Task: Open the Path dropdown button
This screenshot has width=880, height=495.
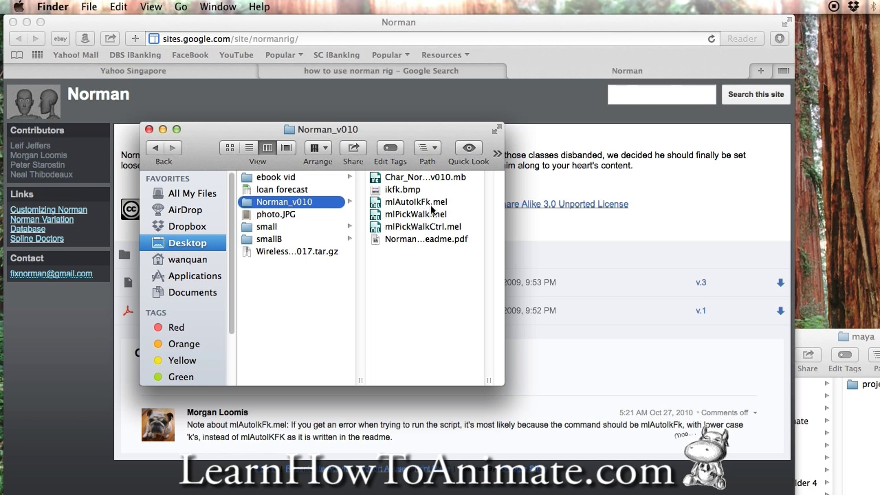Action: tap(428, 148)
